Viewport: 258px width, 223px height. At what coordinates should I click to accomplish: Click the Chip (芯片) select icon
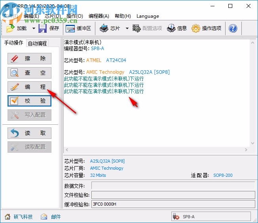click(x=104, y=28)
